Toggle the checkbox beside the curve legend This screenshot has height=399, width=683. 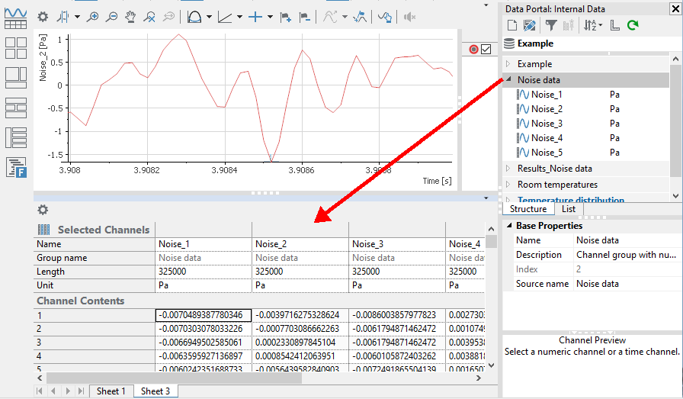pyautogui.click(x=486, y=50)
